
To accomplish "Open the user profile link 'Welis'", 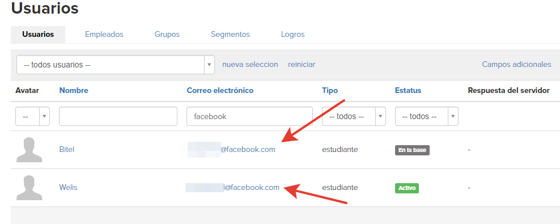I will 68,187.
